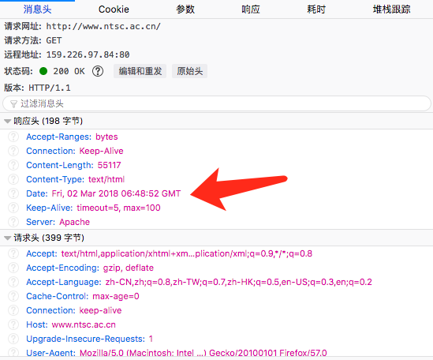Open help icon for Keep-Alive timeout header
The image size is (433, 360).
coord(13,208)
